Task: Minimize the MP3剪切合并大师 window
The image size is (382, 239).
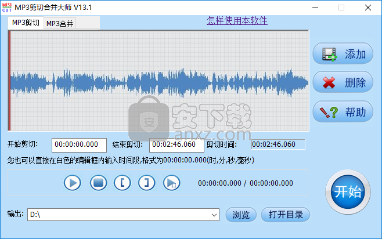Action: point(315,8)
